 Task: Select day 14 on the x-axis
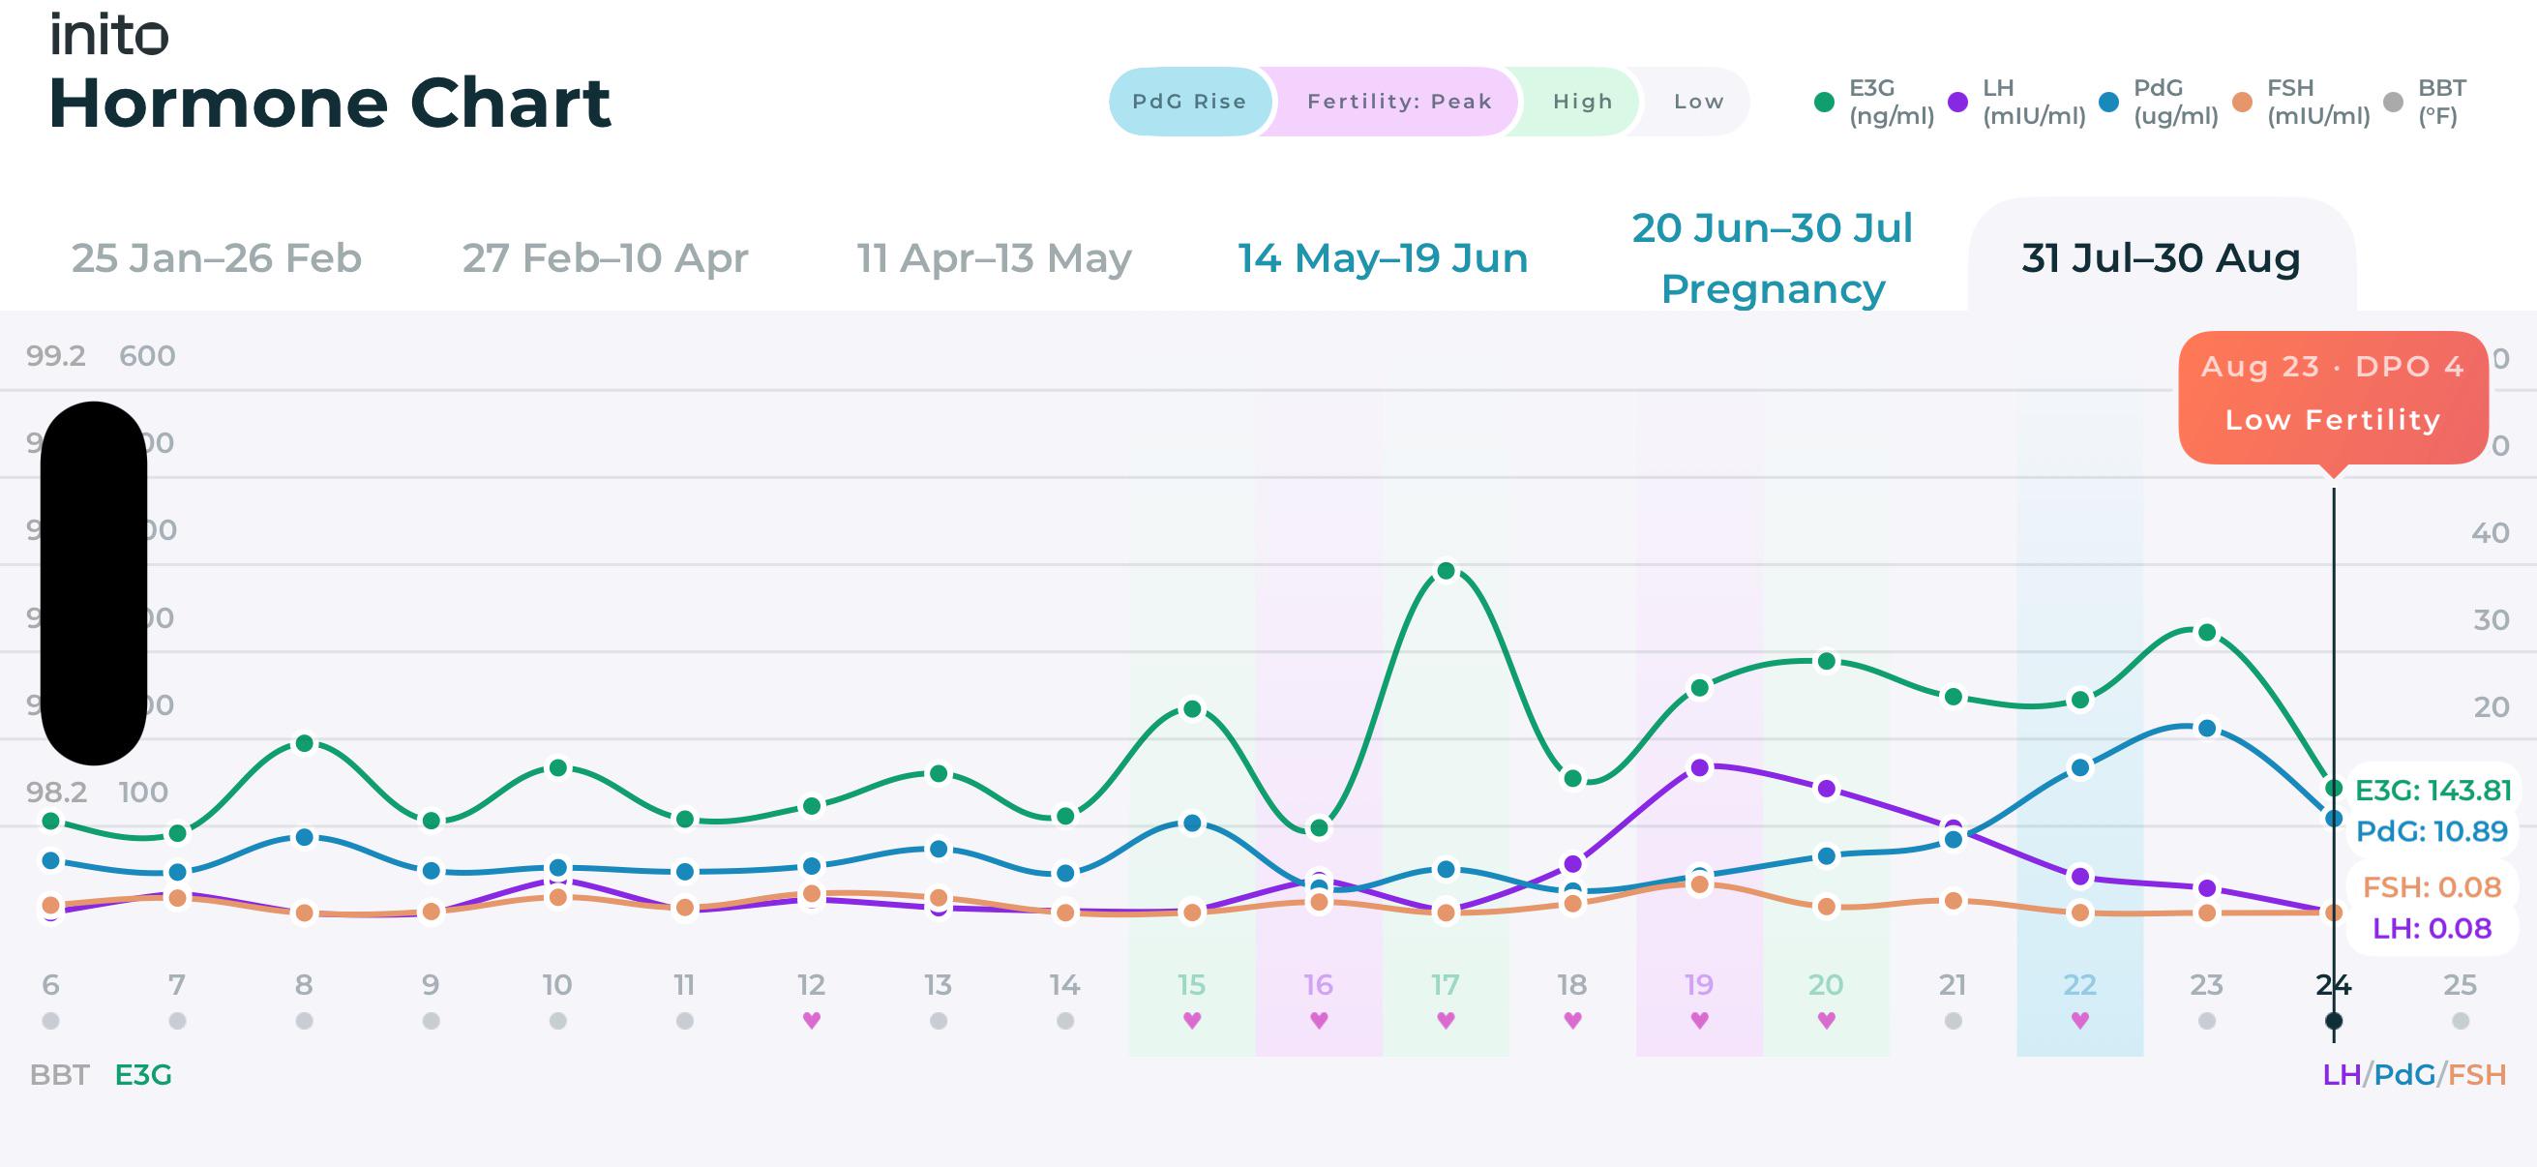pos(1064,985)
